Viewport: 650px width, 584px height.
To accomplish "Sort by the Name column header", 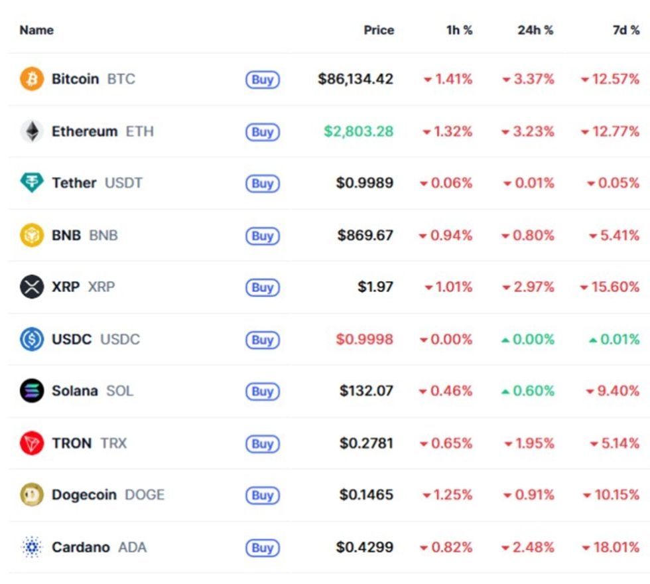I will (36, 31).
